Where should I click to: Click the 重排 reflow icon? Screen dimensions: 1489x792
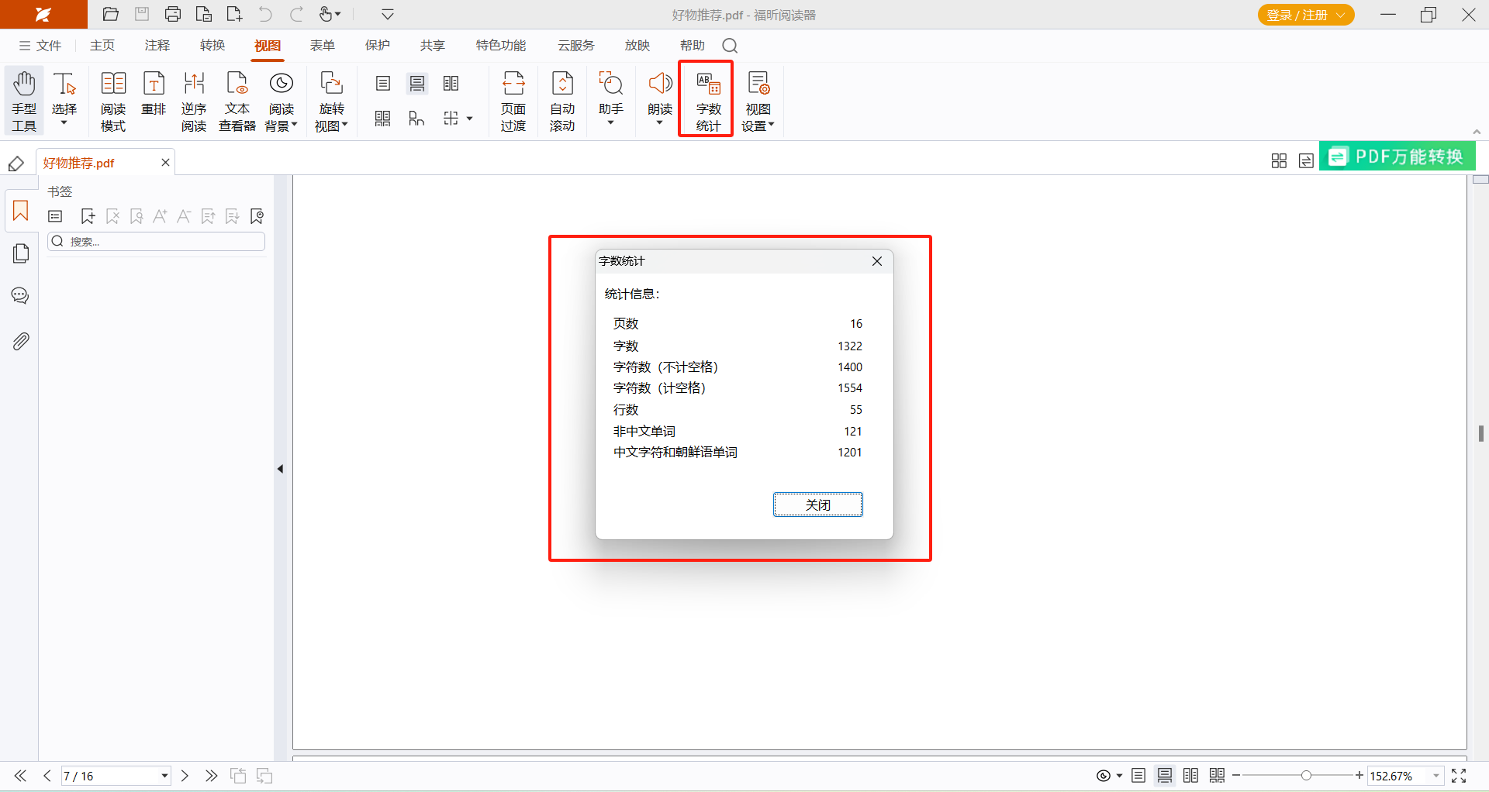154,93
